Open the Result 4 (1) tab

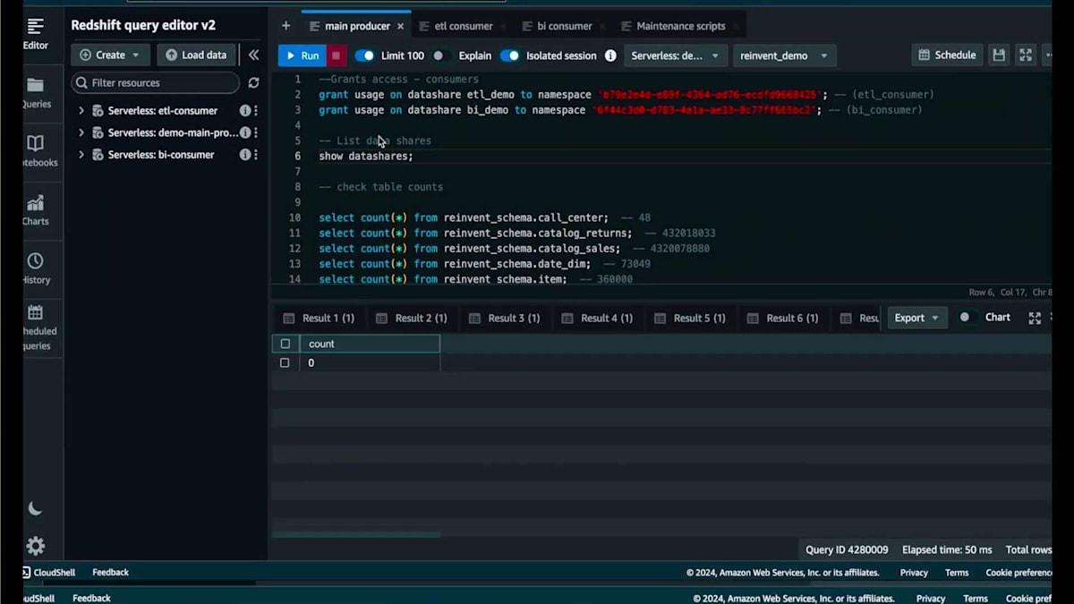pos(597,318)
